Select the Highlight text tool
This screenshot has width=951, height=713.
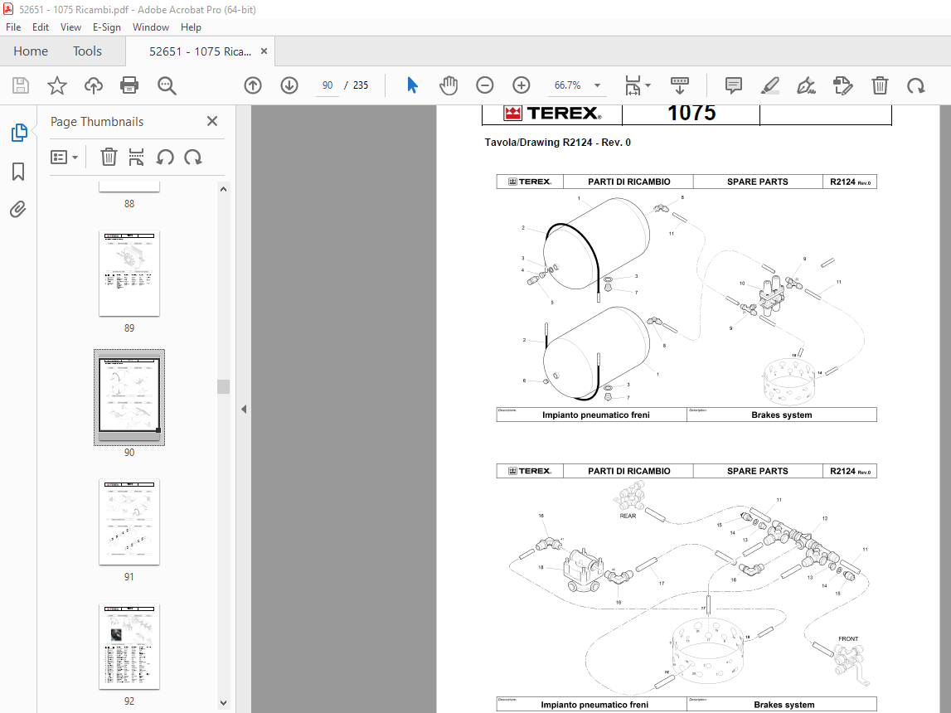769,85
